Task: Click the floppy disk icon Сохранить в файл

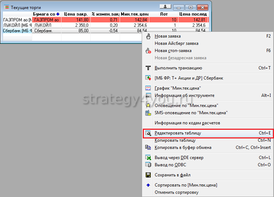Action: pos(148,175)
